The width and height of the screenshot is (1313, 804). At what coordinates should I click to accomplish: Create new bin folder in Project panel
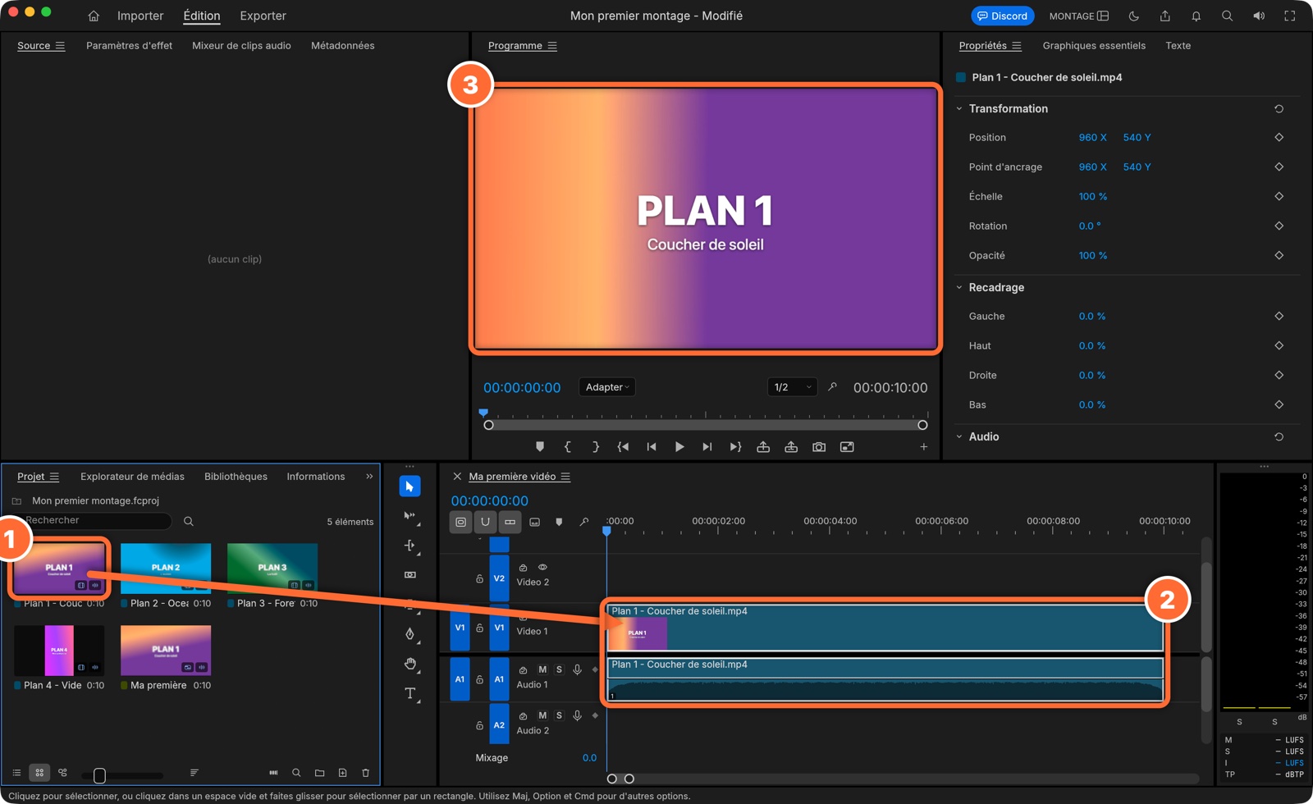(x=319, y=773)
